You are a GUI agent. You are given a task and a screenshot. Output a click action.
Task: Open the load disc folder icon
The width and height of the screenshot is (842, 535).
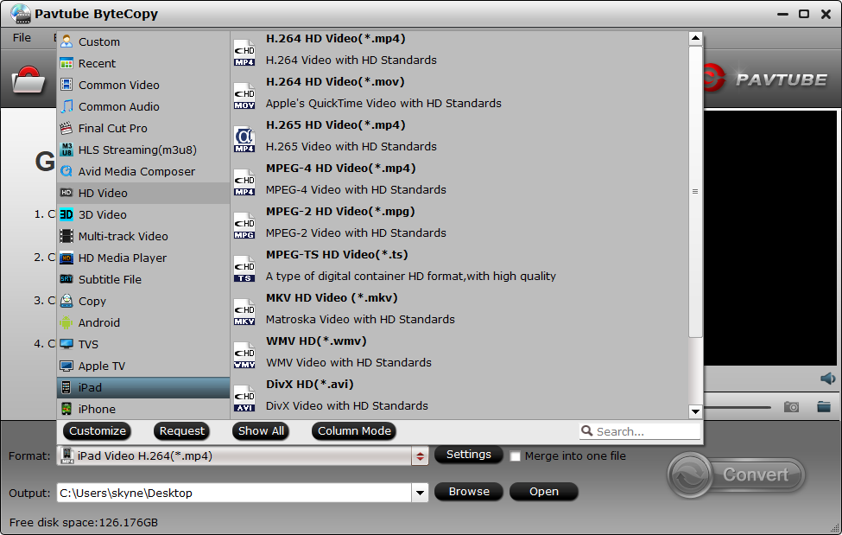[28, 80]
